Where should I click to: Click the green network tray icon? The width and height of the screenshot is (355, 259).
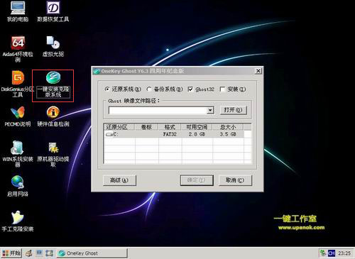[x=323, y=253]
